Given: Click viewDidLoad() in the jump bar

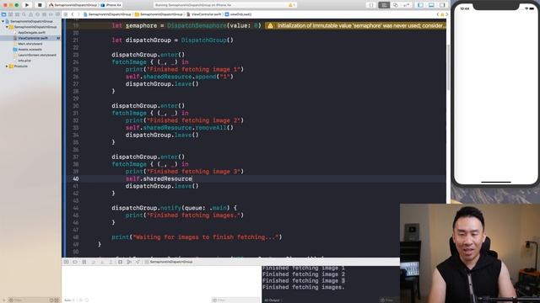Looking at the screenshot, I should 238,14.
